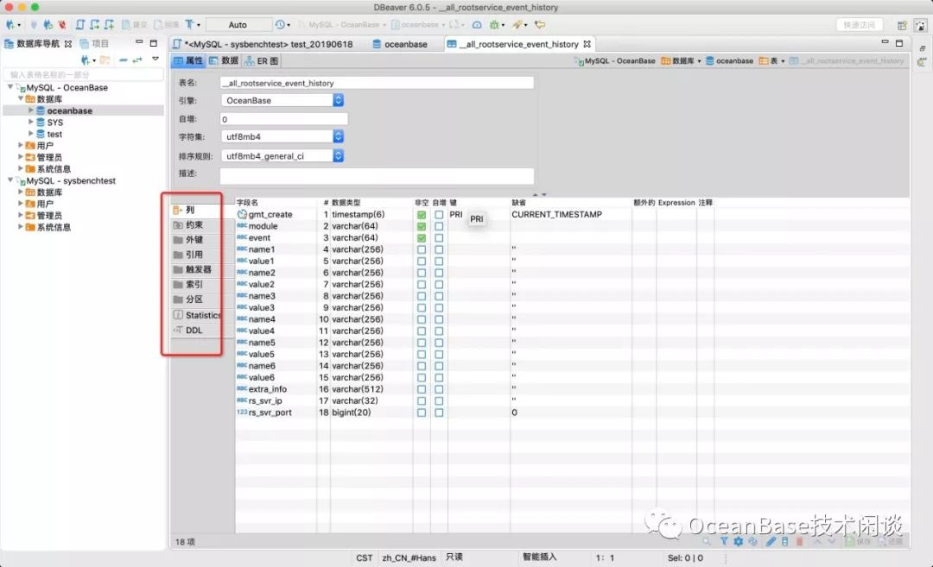Open DDL in the side list
This screenshot has height=567, width=933.
pyautogui.click(x=195, y=330)
